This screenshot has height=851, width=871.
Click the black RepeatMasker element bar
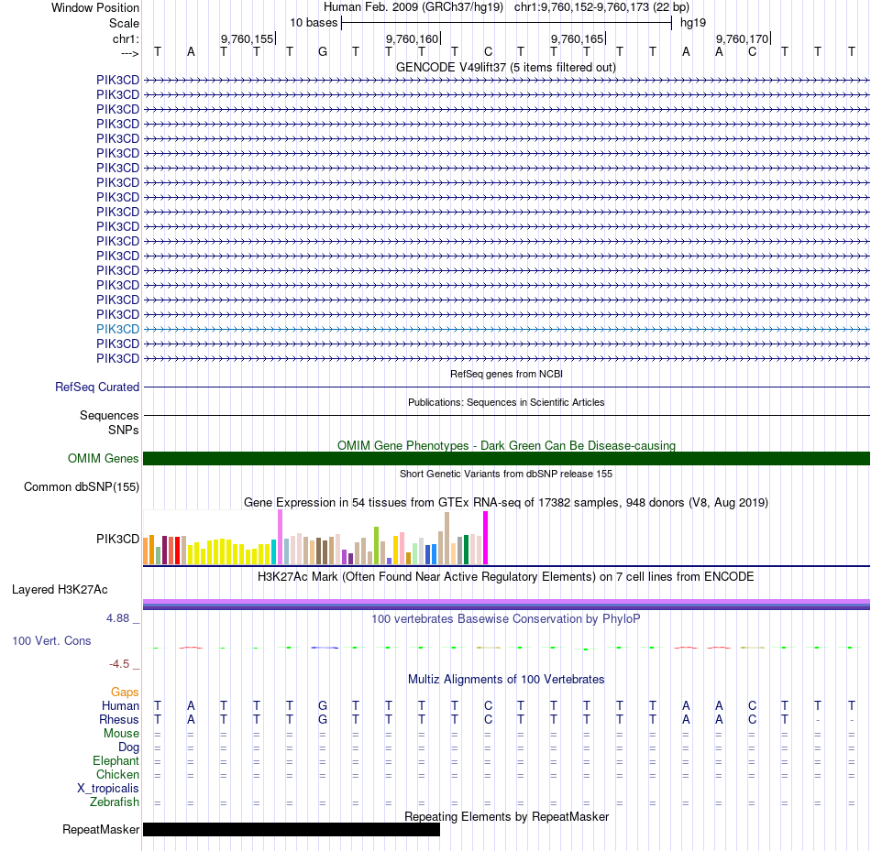[x=292, y=830]
